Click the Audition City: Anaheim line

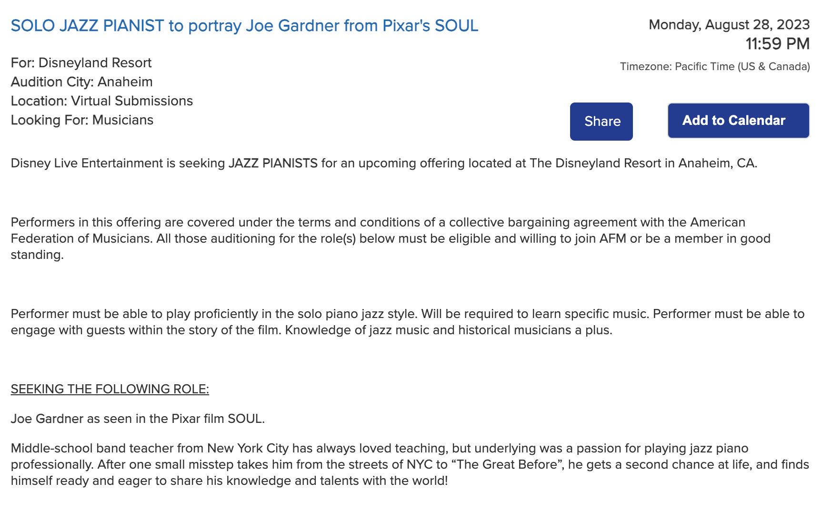(x=81, y=82)
